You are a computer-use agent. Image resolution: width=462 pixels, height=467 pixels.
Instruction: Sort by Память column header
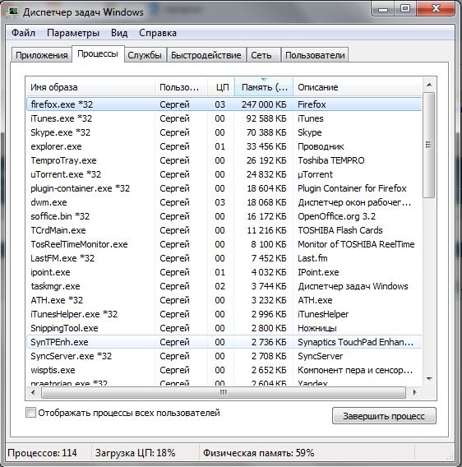(264, 87)
